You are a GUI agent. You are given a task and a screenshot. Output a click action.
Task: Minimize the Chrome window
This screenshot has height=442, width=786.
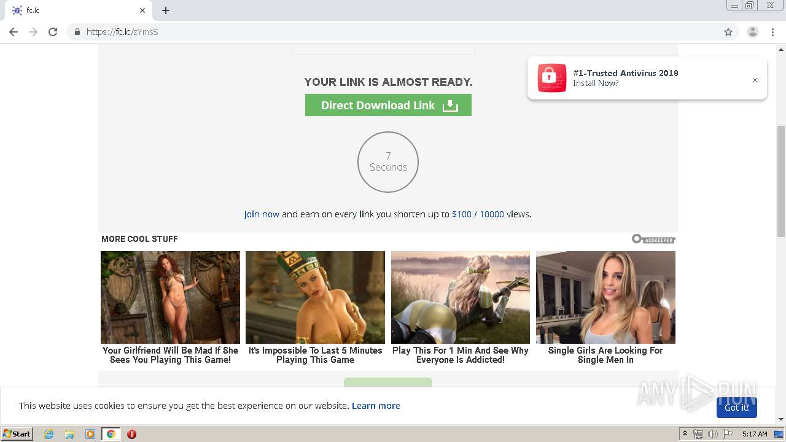(x=734, y=6)
